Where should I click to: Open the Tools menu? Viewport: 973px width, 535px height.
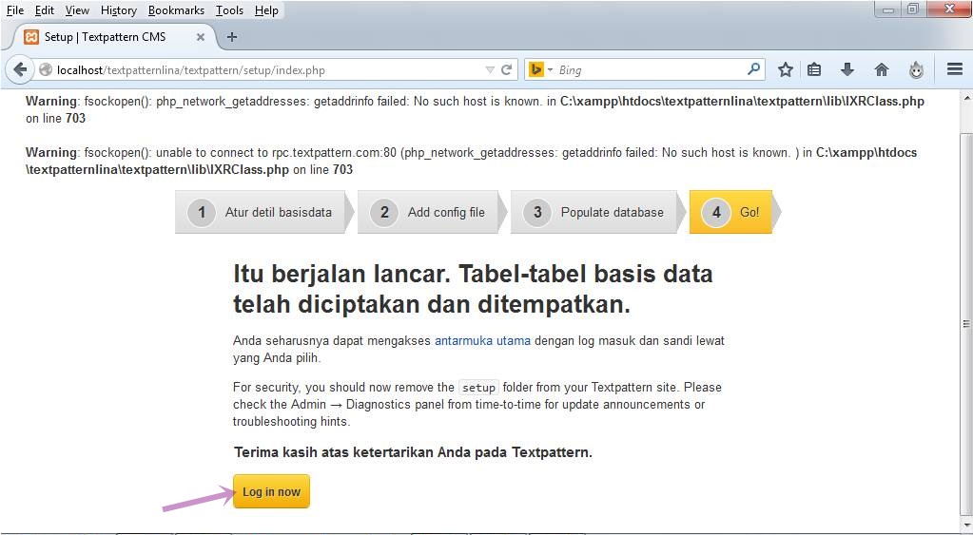click(229, 10)
